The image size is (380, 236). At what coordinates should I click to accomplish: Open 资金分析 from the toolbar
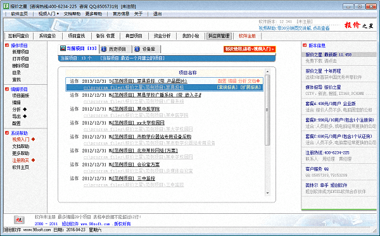click(x=162, y=36)
